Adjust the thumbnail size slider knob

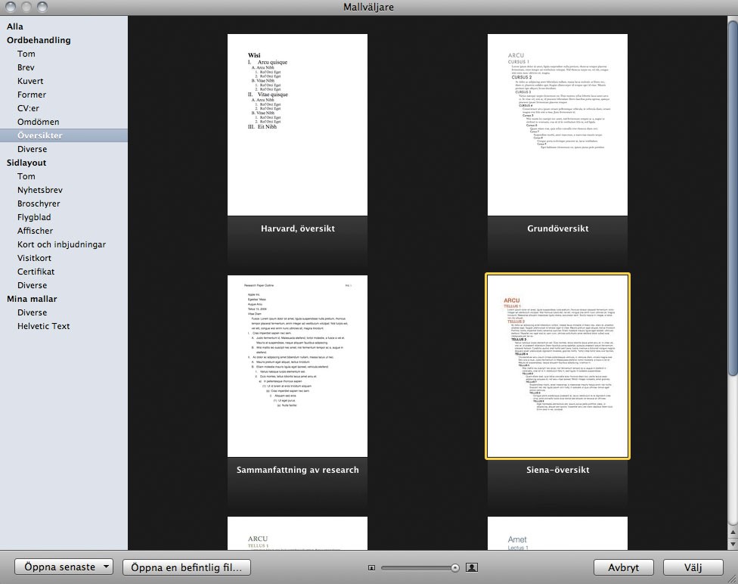[455, 567]
